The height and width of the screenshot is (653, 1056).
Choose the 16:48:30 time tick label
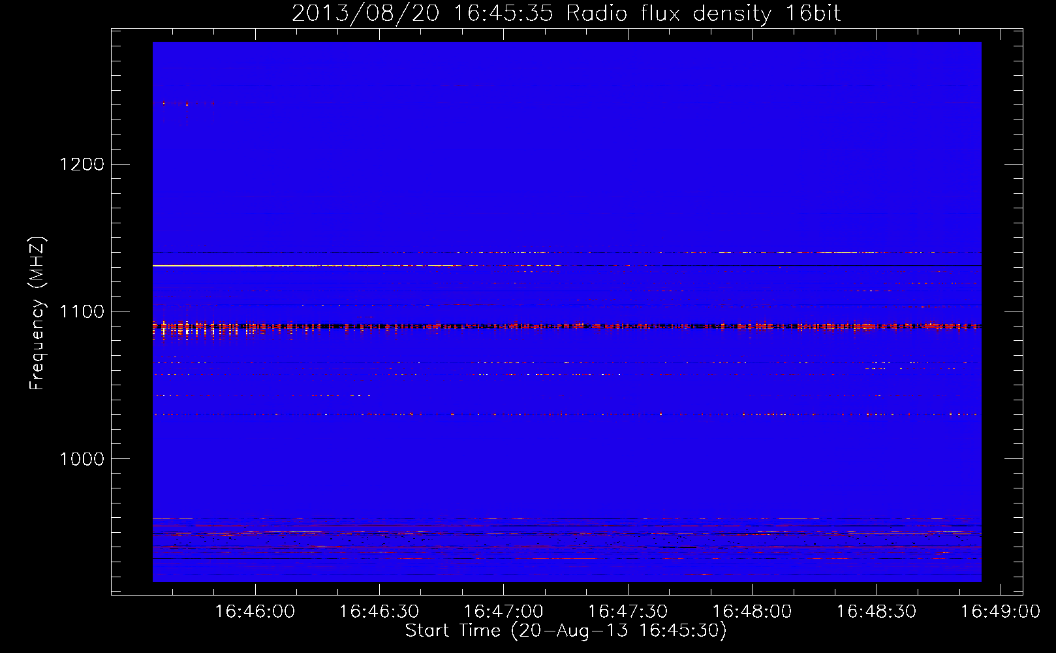tap(877, 611)
